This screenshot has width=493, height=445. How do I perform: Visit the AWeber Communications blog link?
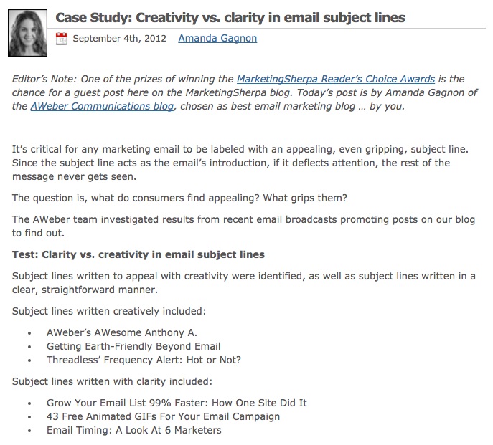point(102,106)
